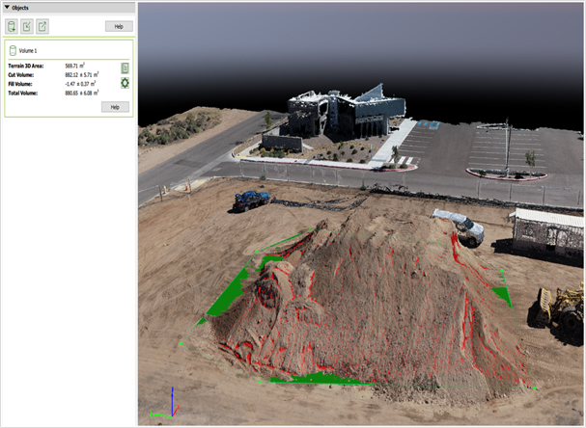Click the Import volumes icon
Image resolution: width=586 pixels, height=428 pixels.
27,26
